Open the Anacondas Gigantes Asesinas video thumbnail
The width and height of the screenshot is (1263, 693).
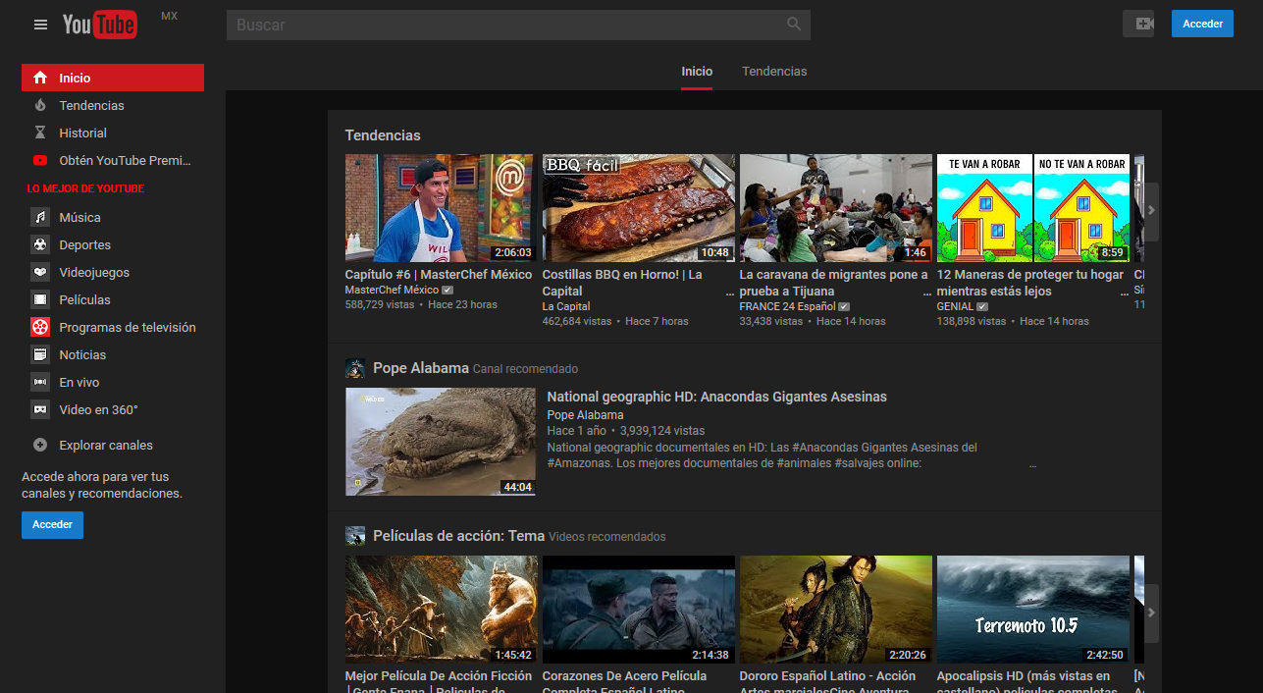439,442
